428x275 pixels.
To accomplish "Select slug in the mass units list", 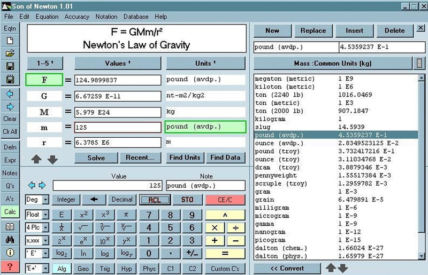I will [x=336, y=127].
